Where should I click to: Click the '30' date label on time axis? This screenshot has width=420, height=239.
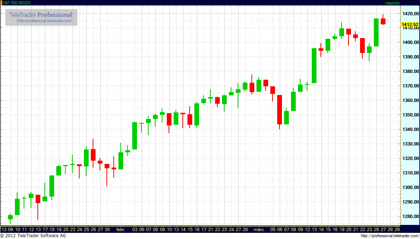[107, 230]
